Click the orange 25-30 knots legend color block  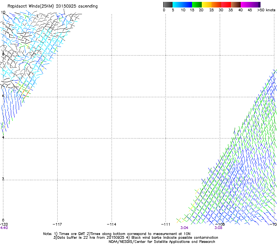[216, 5]
